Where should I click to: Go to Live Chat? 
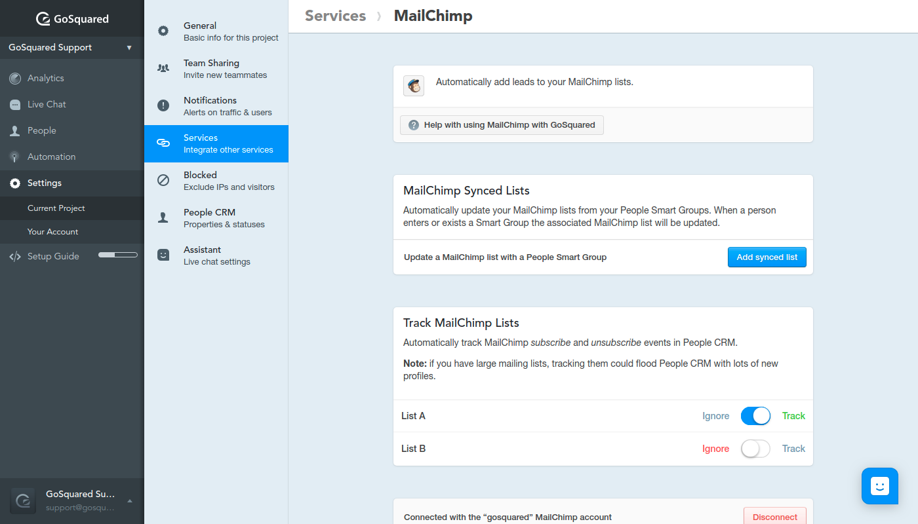point(72,105)
